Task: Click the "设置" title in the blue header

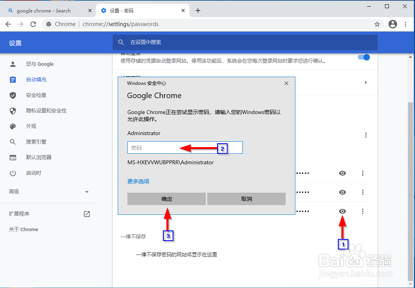Action: pyautogui.click(x=15, y=43)
